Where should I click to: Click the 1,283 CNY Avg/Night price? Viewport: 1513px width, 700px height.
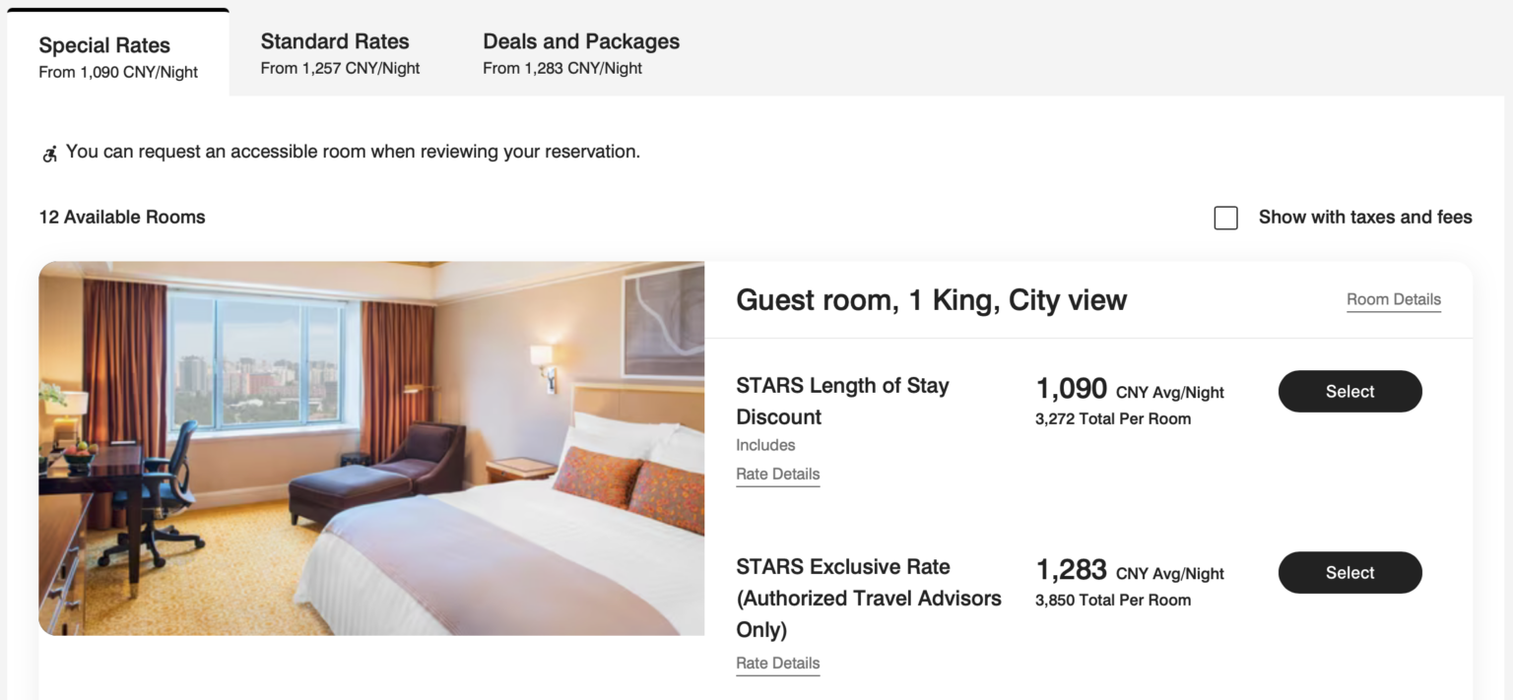[1071, 569]
